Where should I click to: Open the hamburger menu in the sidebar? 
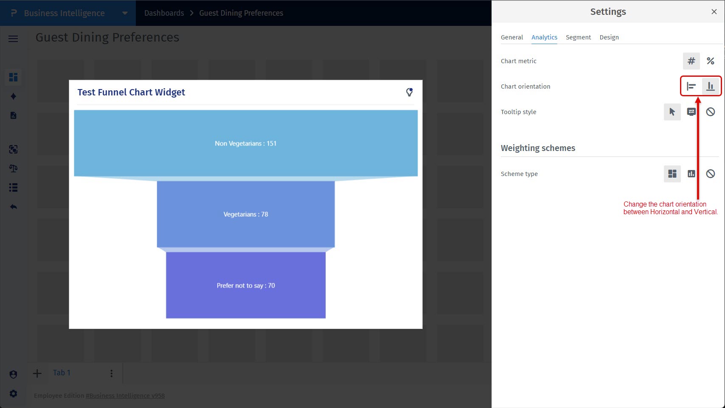(13, 39)
